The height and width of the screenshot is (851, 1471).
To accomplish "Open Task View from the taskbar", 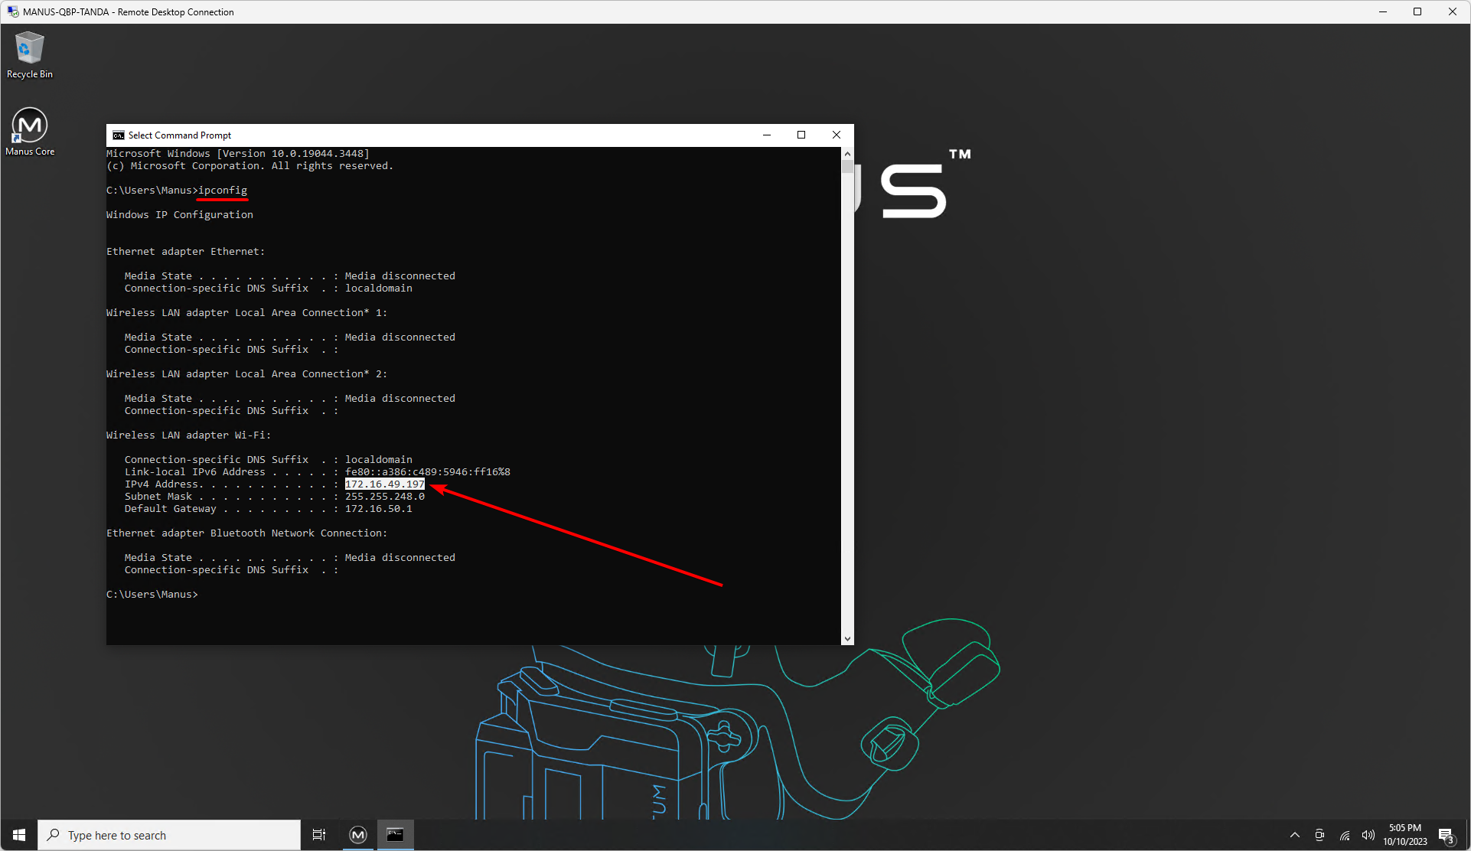I will coord(319,835).
